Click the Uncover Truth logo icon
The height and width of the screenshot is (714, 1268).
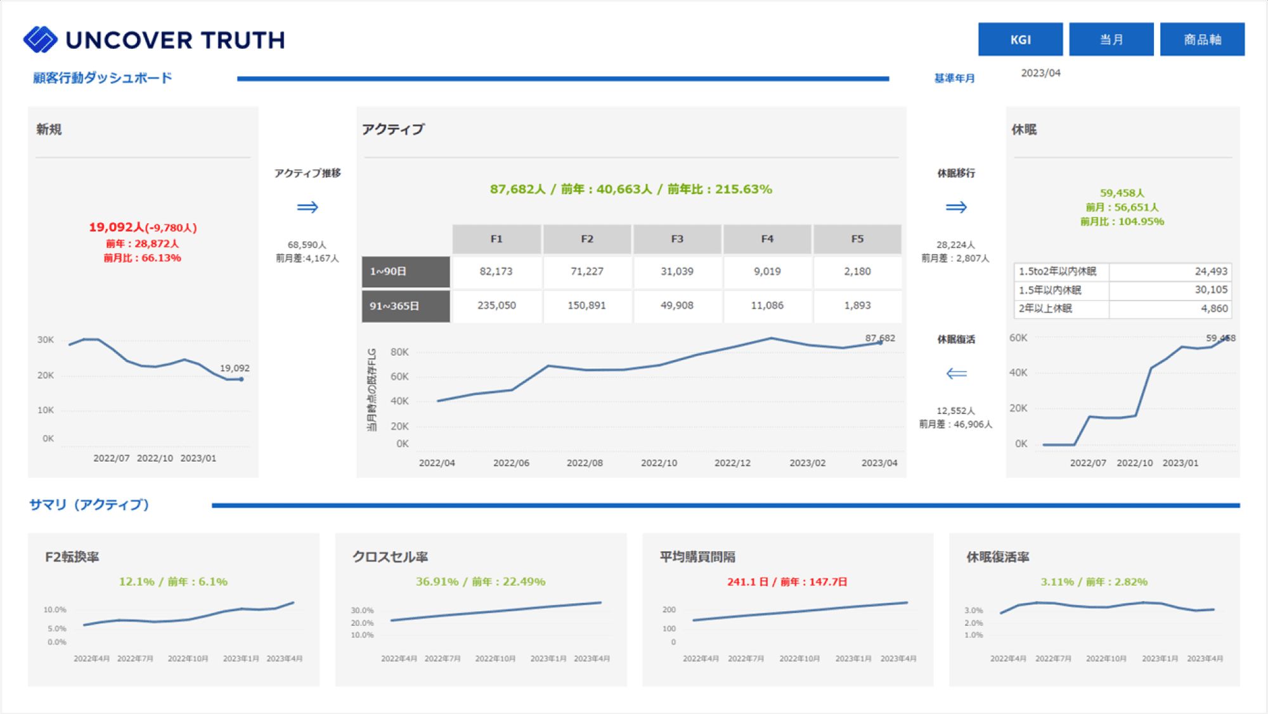40,39
